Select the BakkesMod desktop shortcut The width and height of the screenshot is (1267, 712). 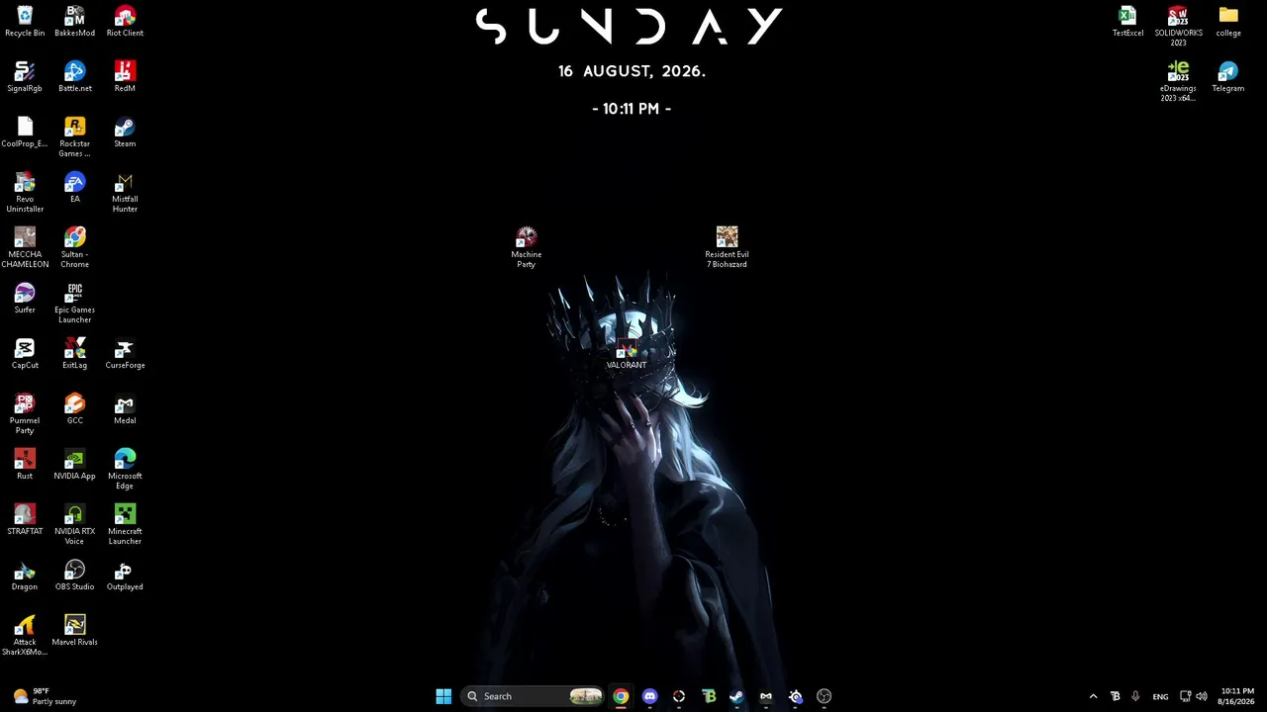tap(74, 22)
